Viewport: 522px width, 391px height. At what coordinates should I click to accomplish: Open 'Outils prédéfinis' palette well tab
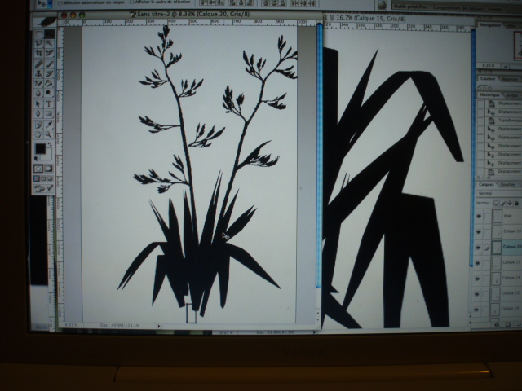410,7
